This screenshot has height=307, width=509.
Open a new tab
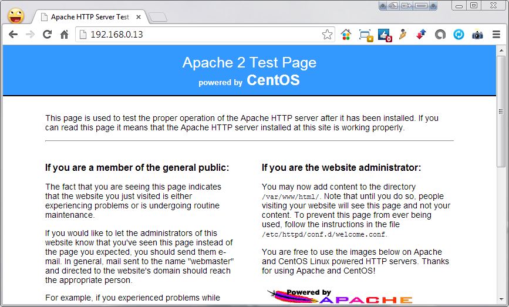158,17
